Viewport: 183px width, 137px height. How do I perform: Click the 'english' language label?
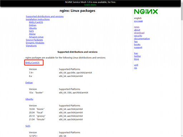click(138, 18)
